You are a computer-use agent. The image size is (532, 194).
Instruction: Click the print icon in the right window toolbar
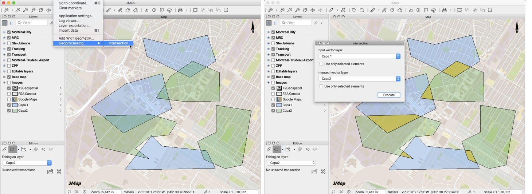pyautogui.click(x=445, y=11)
